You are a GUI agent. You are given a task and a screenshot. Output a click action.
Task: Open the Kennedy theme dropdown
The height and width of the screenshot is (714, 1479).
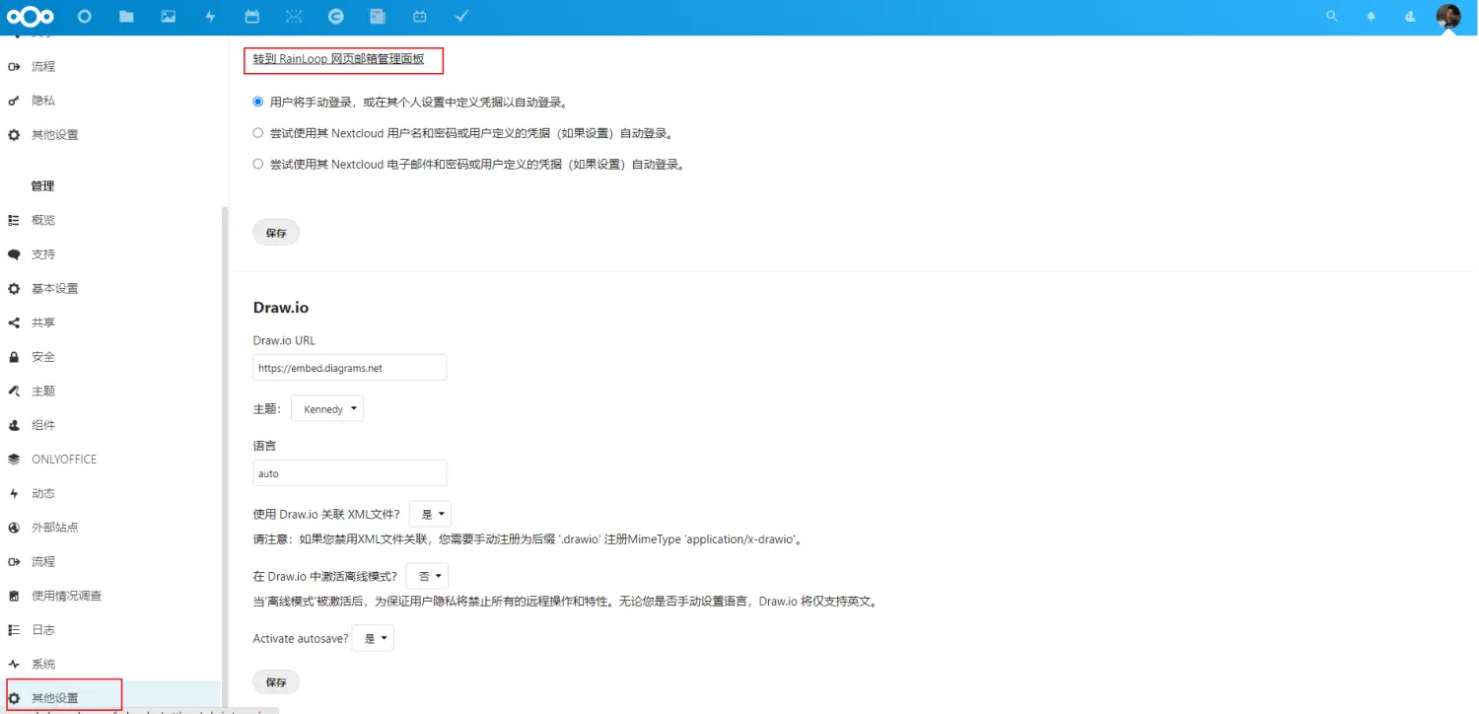coord(327,407)
